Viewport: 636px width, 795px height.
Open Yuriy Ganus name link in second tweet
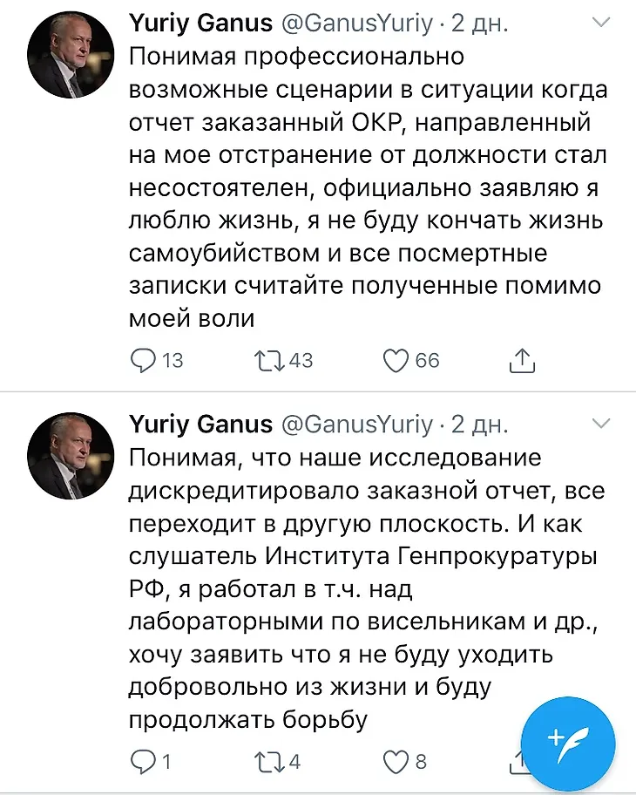pyautogui.click(x=200, y=425)
